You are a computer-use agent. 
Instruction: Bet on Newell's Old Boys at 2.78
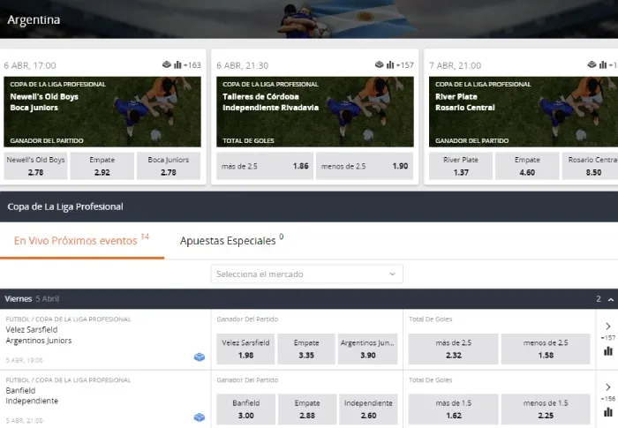[35, 166]
